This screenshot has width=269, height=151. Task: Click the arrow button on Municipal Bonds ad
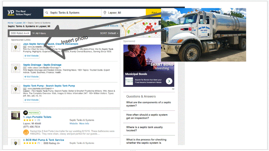coord(169,81)
